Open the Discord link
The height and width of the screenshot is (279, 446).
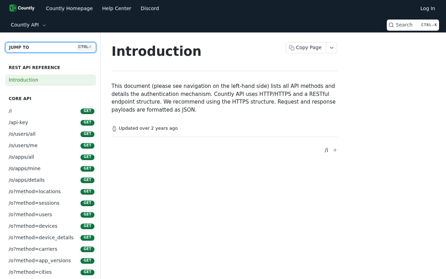tap(150, 8)
